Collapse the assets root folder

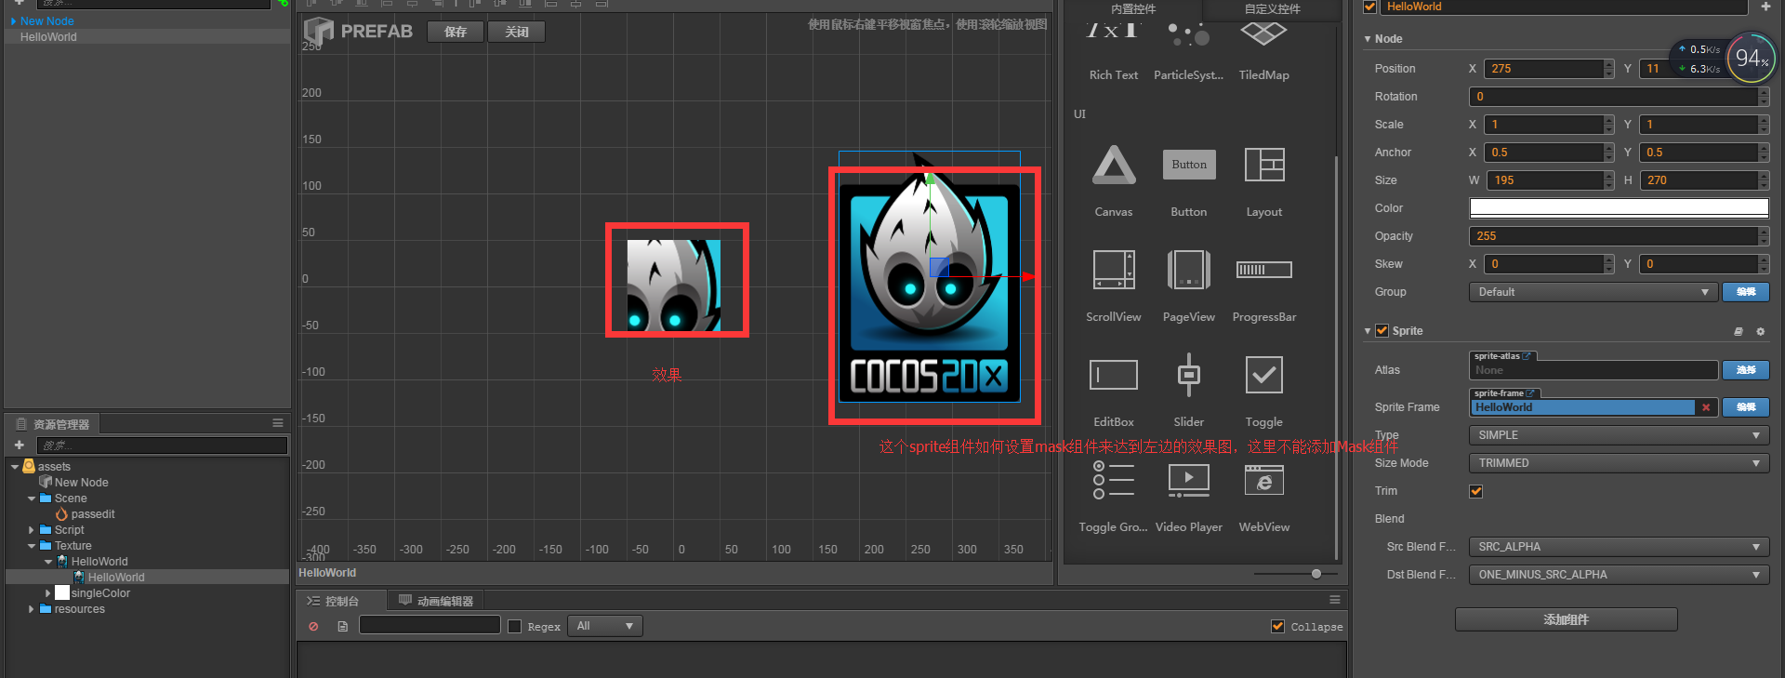(x=15, y=467)
